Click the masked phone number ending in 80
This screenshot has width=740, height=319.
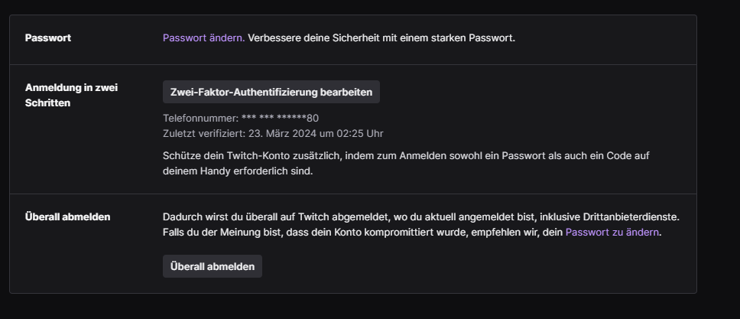point(281,118)
